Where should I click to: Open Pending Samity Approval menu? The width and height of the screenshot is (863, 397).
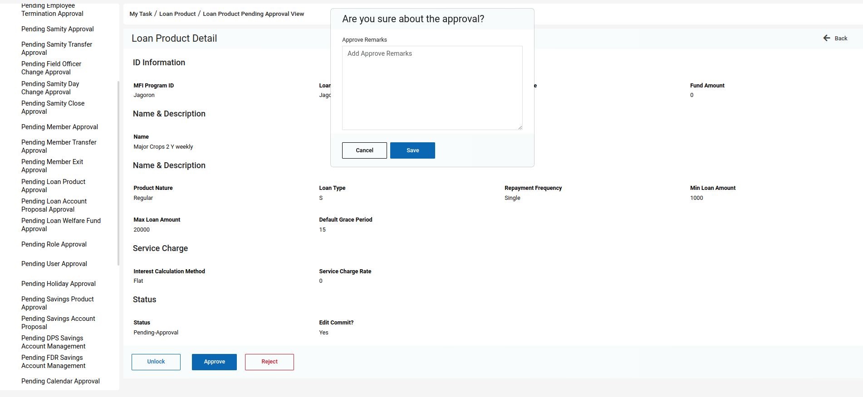[58, 29]
